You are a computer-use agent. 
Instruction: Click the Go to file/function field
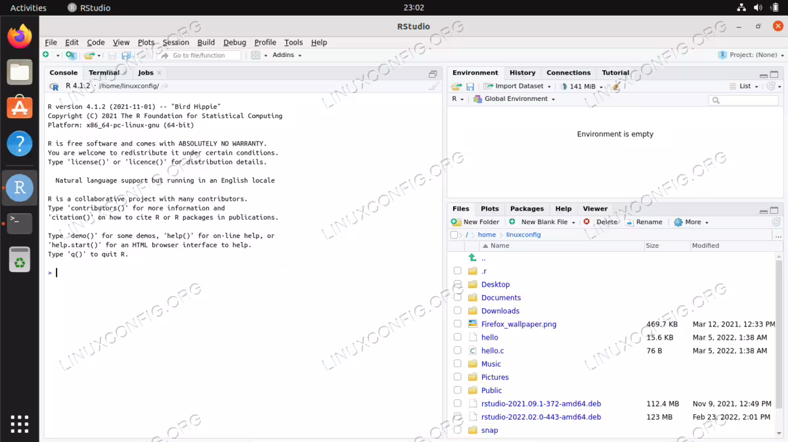point(200,56)
